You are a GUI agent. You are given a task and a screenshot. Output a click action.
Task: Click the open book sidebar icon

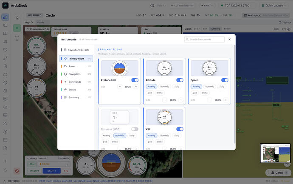point(5,33)
